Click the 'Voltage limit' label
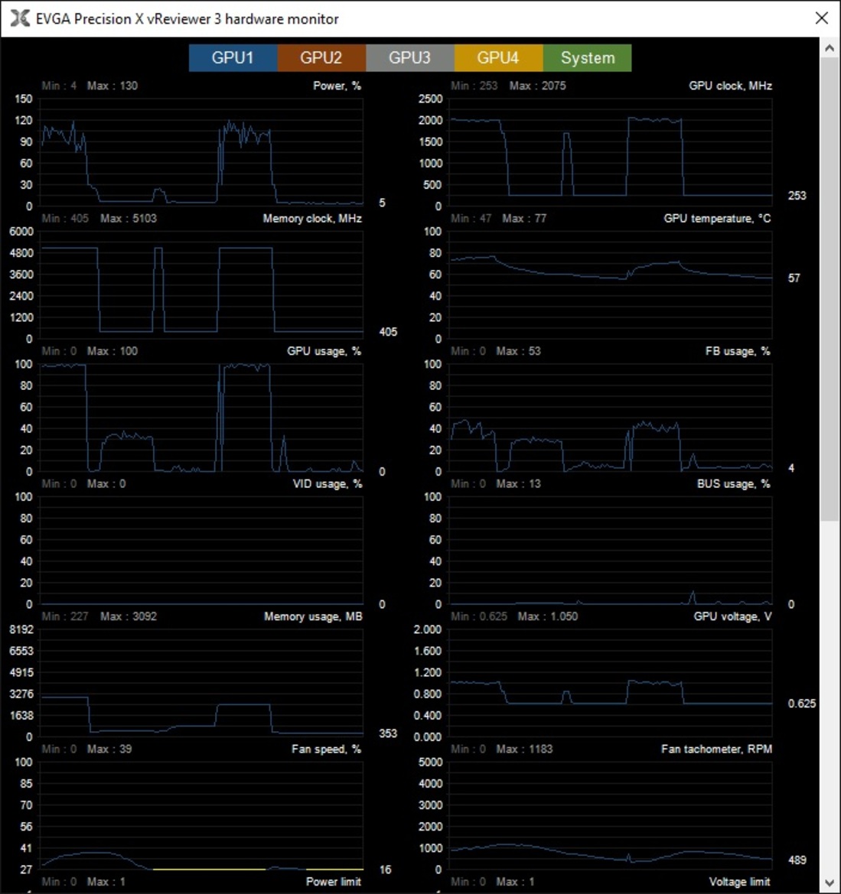Image resolution: width=841 pixels, height=894 pixels. click(740, 882)
